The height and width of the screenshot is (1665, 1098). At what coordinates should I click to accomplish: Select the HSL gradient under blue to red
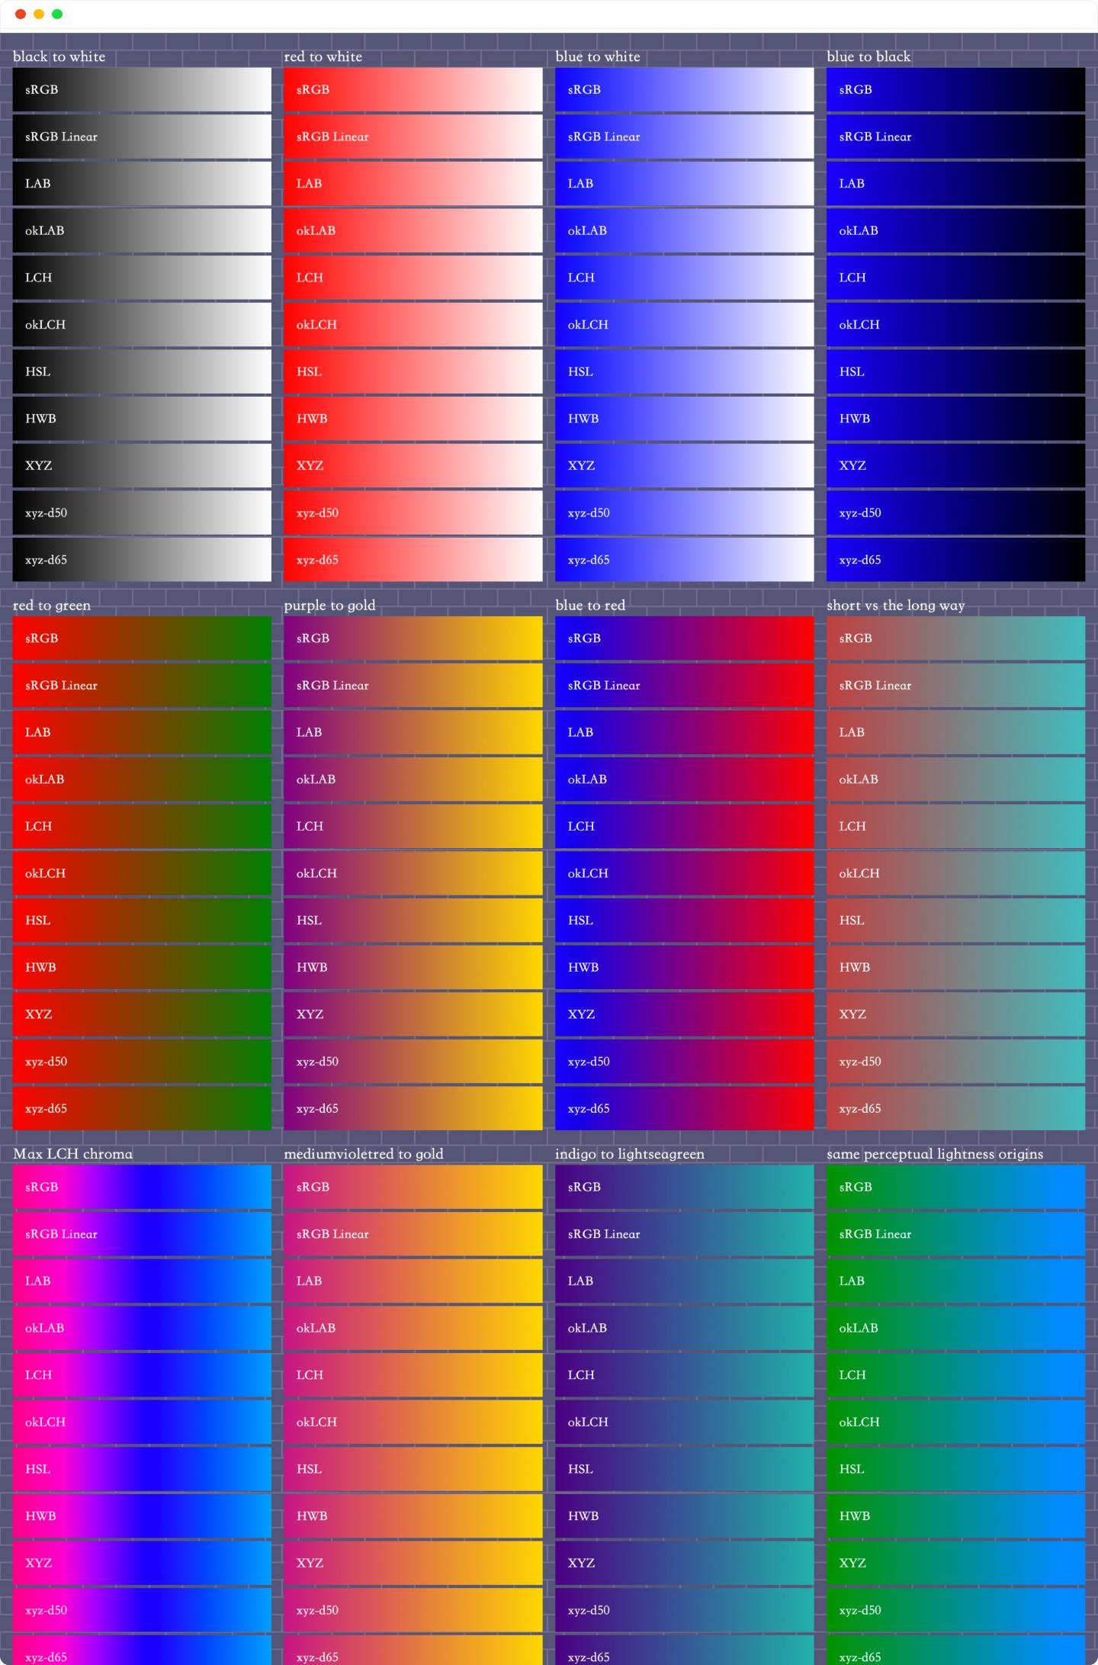tap(685, 921)
